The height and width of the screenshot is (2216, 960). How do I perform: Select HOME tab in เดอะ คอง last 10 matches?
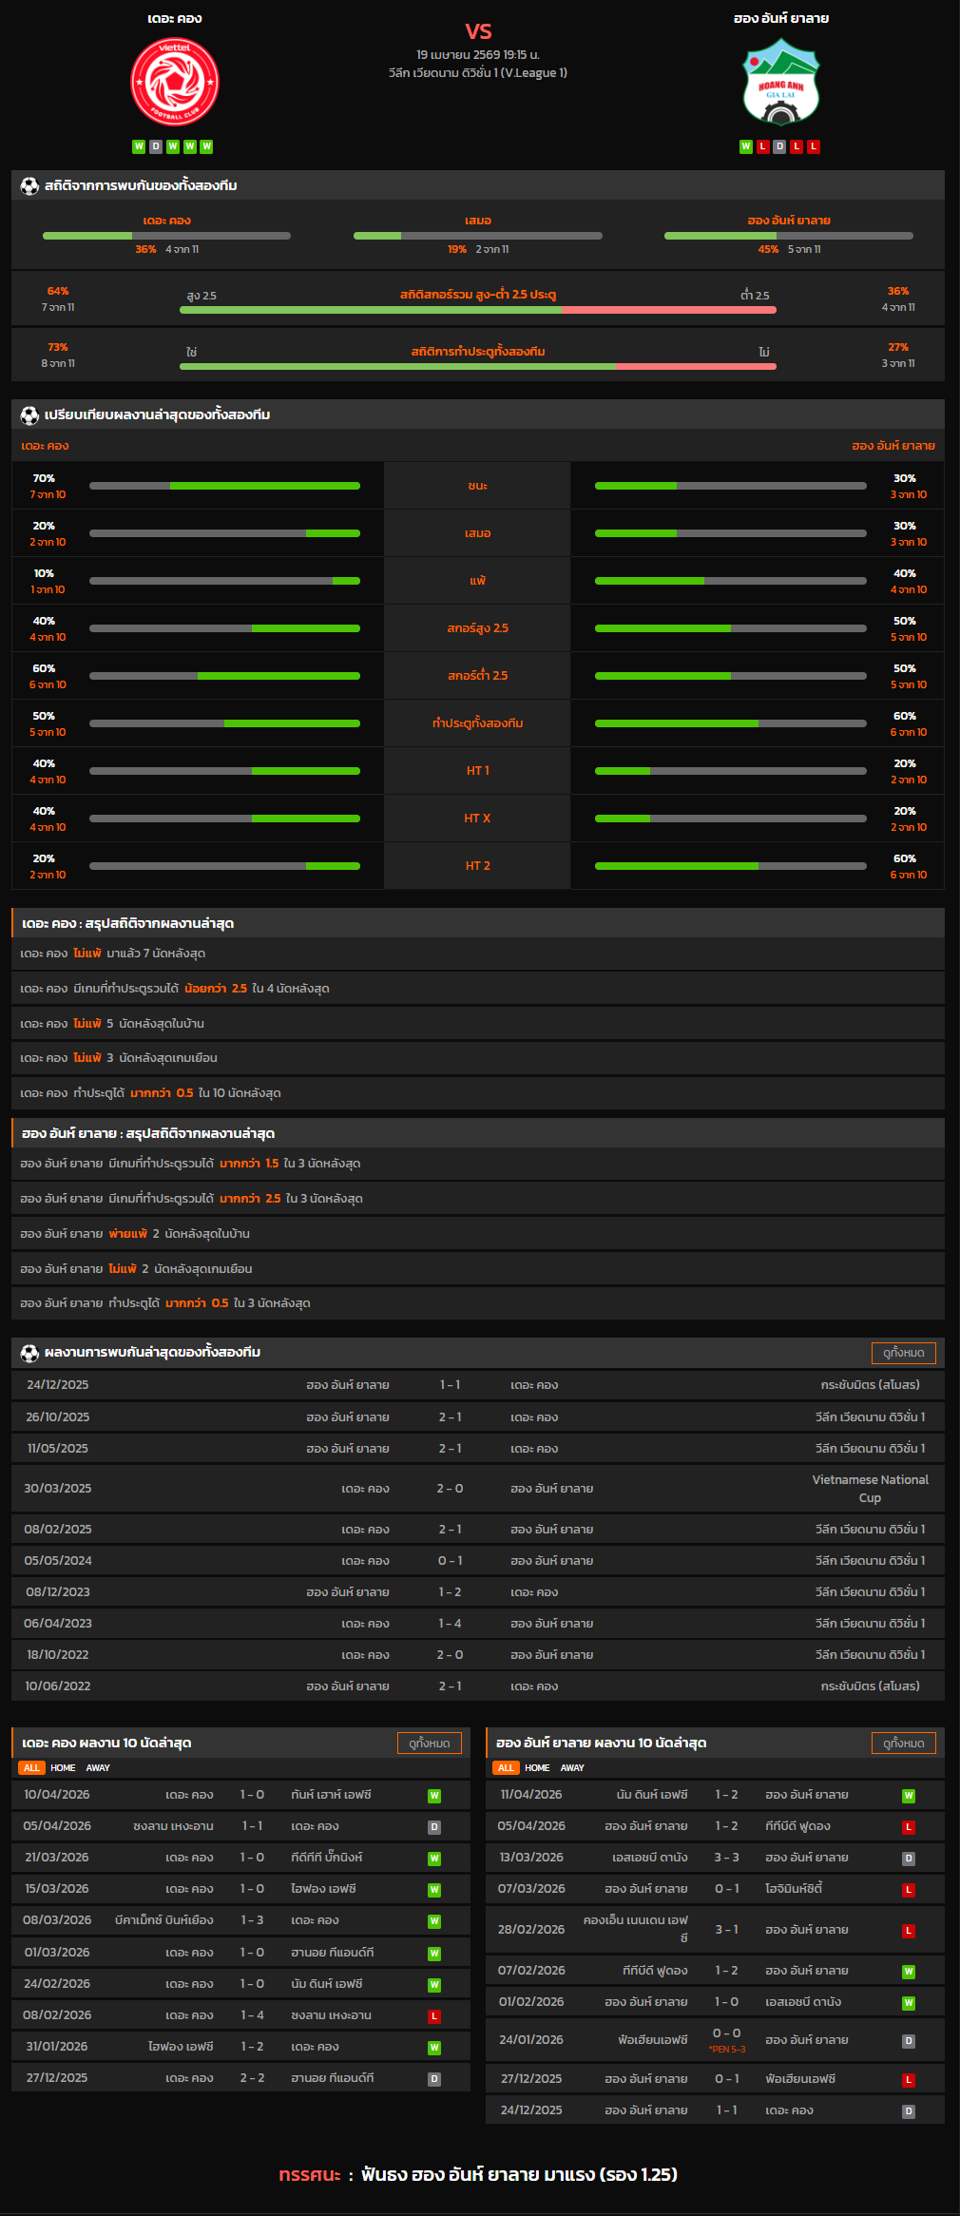point(63,1768)
